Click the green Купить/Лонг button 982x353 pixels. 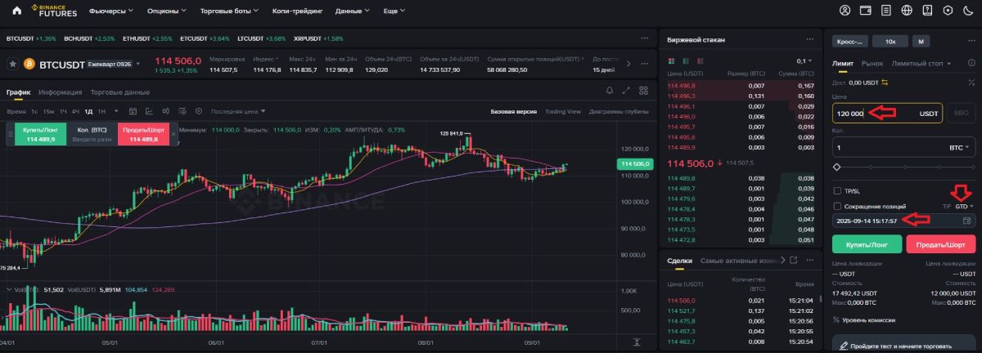[867, 244]
